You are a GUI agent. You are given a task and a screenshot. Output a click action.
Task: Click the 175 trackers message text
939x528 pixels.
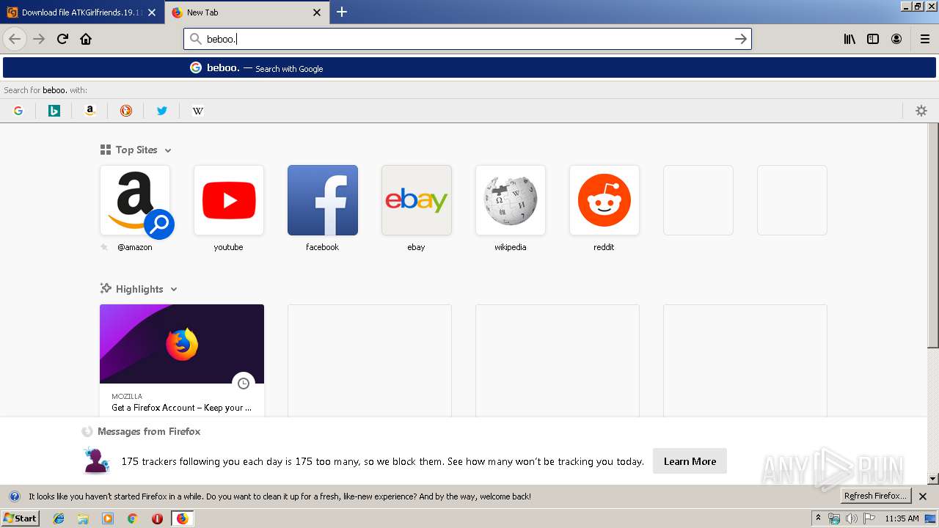pos(382,462)
